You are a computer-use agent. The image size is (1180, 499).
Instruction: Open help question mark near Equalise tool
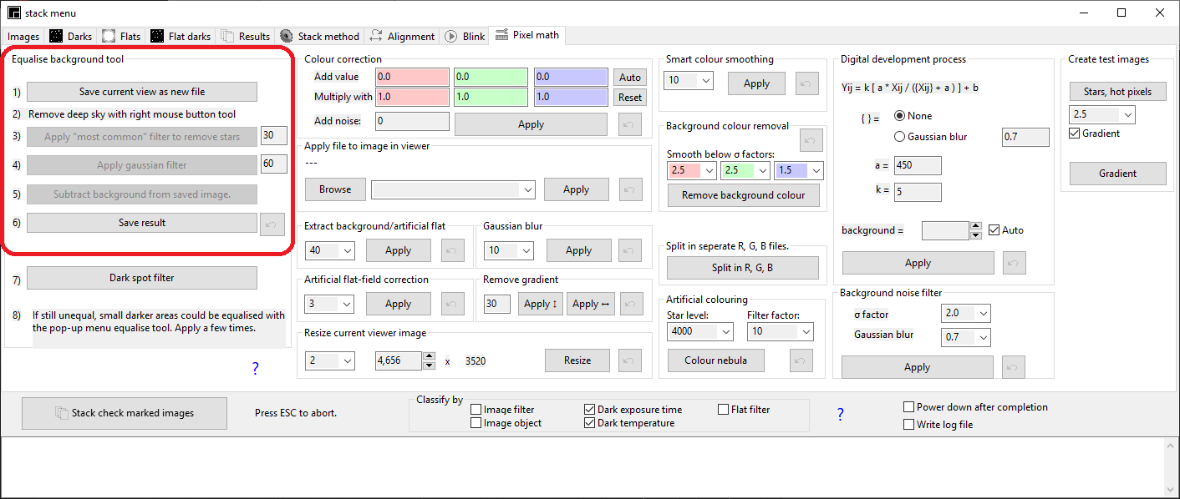(256, 369)
